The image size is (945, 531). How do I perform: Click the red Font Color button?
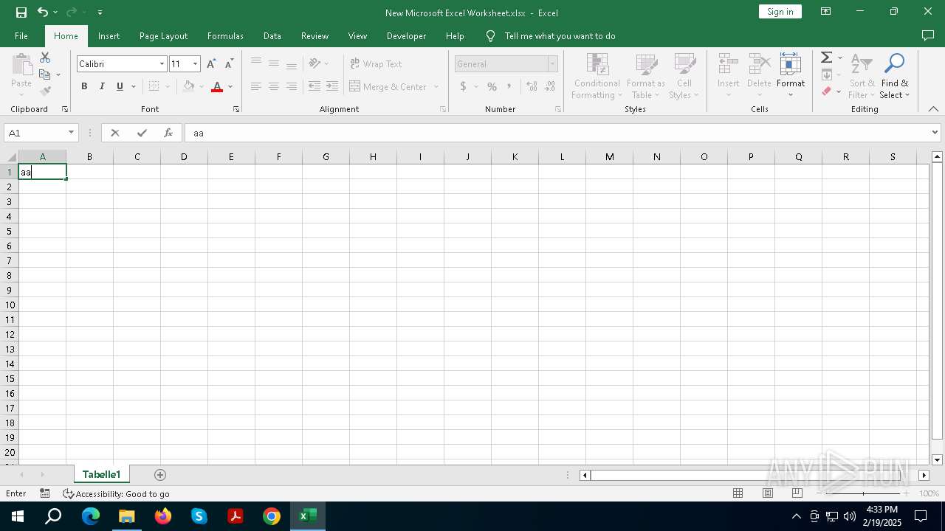click(x=217, y=86)
